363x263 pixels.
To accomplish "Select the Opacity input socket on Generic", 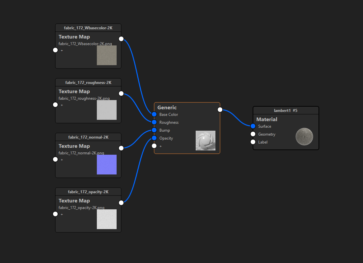I will pyautogui.click(x=154, y=138).
